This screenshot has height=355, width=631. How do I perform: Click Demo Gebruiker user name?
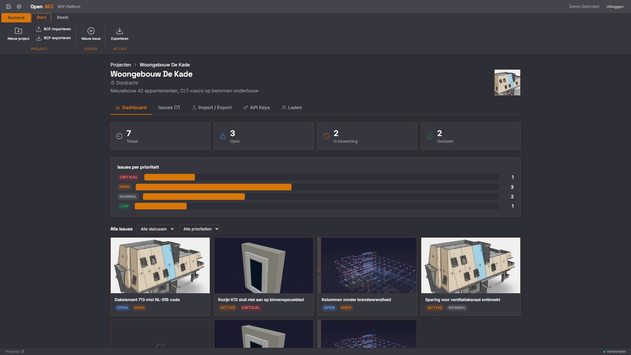coord(584,7)
